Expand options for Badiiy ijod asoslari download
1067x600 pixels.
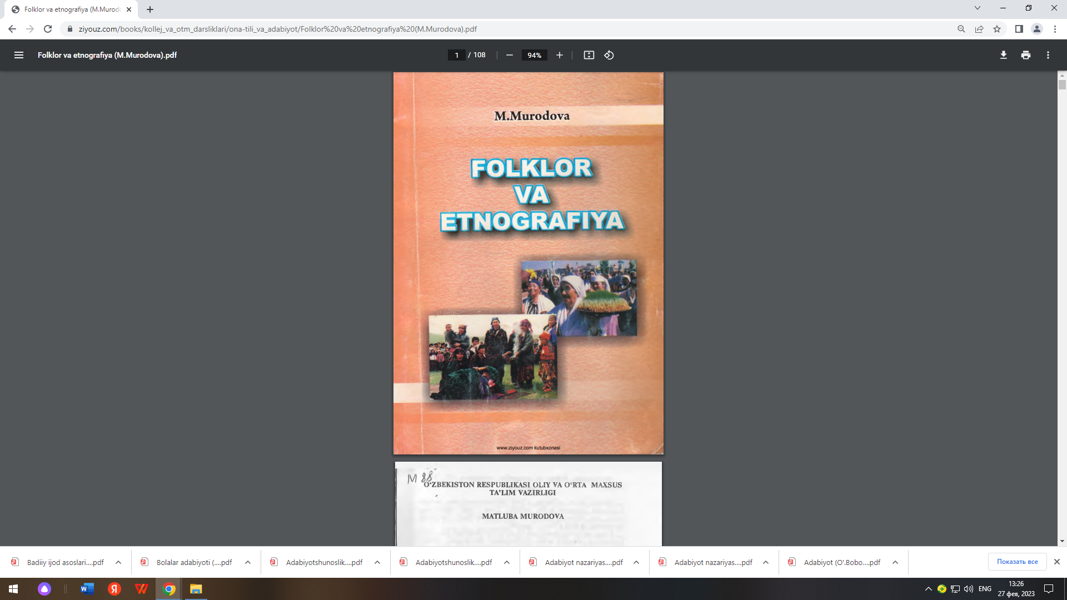coord(118,562)
